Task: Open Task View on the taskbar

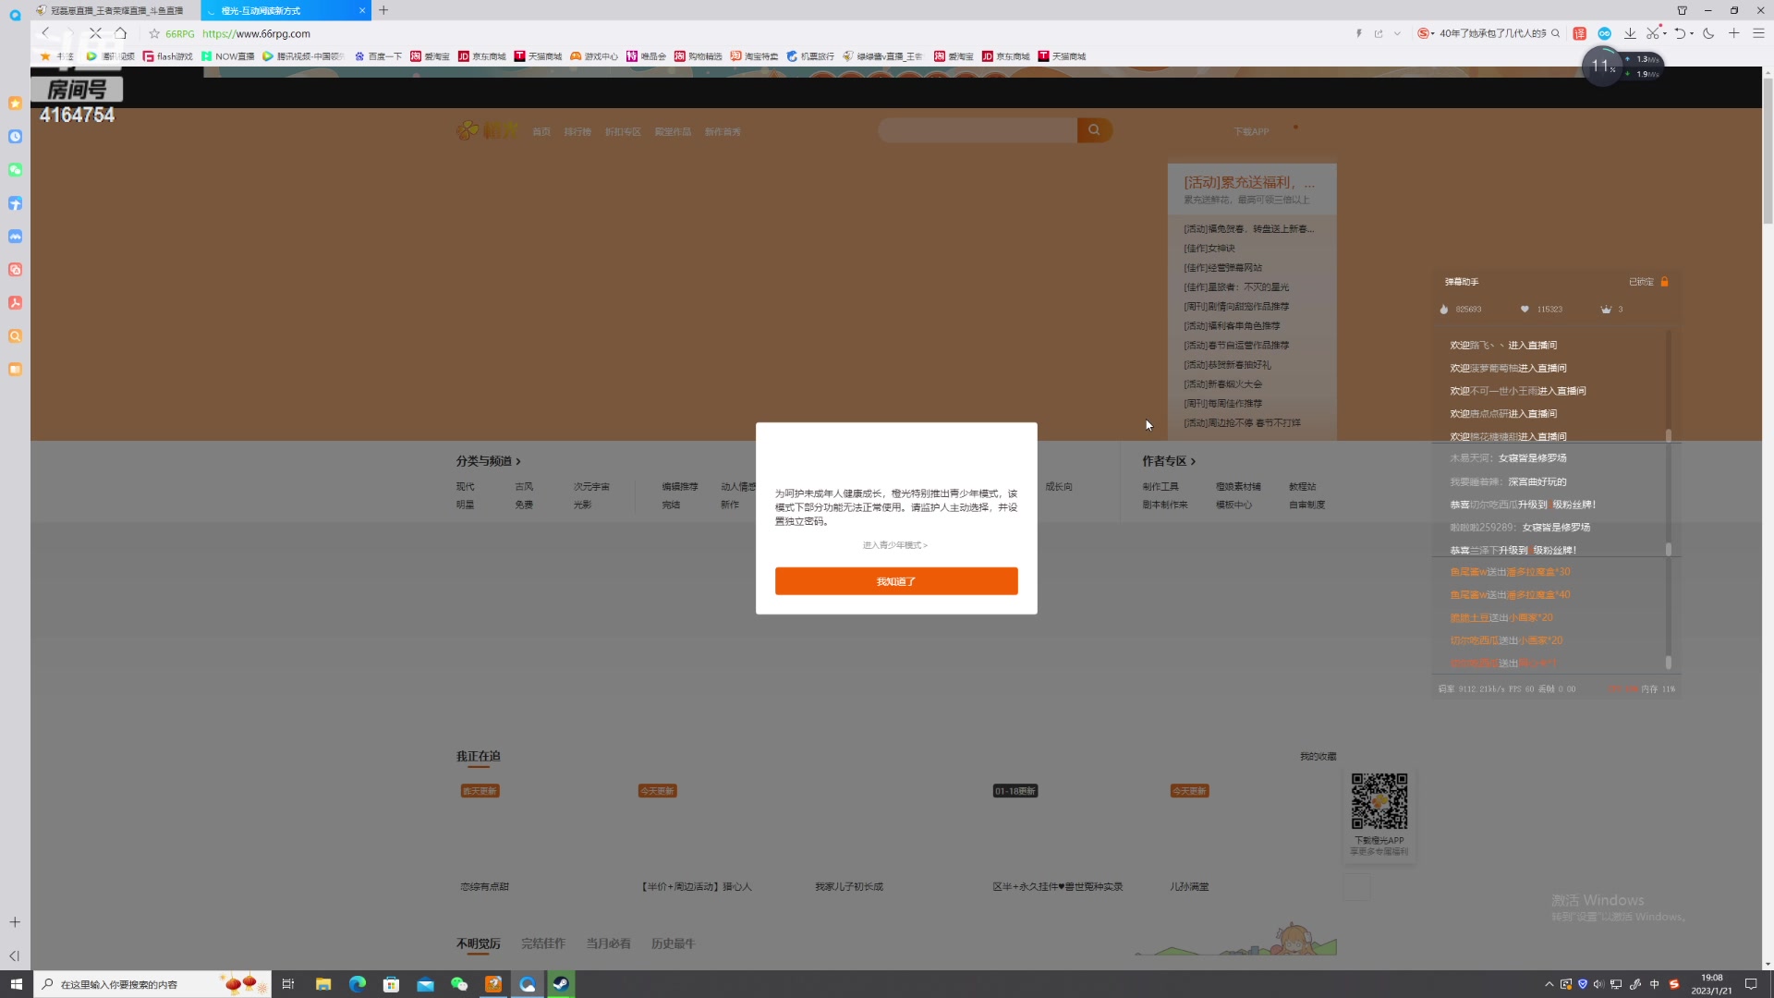Action: pos(288,984)
